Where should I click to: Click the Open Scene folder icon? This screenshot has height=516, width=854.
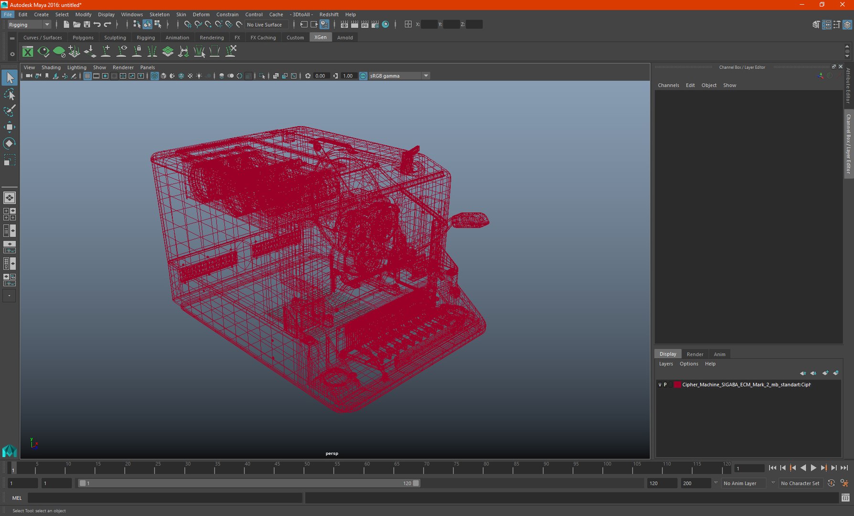76,24
